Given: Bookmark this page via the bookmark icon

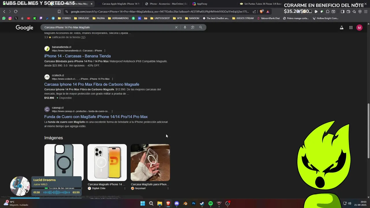Looking at the screenshot, I should [59, 12].
